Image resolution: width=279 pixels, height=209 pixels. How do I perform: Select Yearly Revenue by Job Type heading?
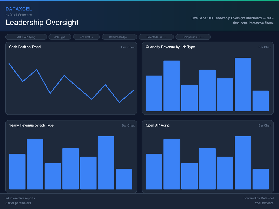(x=31, y=125)
